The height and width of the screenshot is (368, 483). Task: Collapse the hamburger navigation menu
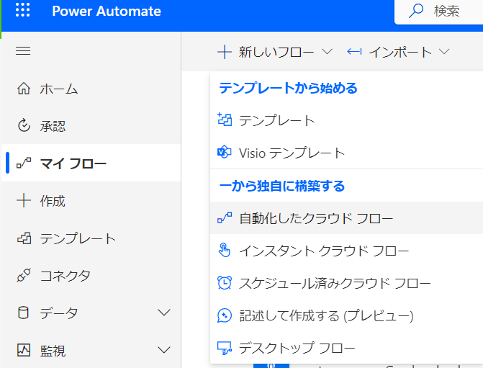23,51
